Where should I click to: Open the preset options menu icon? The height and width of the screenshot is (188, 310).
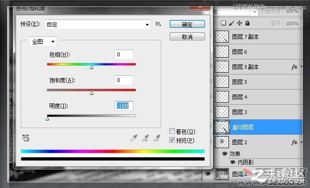click(159, 24)
